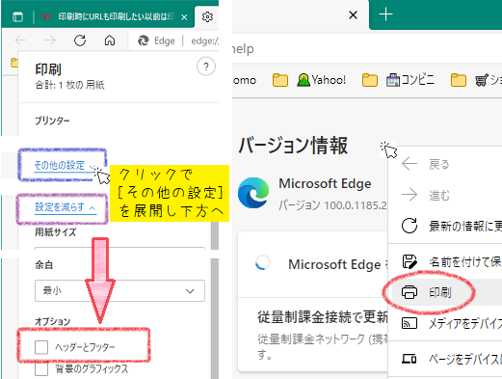Image resolution: width=502 pixels, height=379 pixels.
Task: Click the browser forward arrow
Action: [50, 41]
